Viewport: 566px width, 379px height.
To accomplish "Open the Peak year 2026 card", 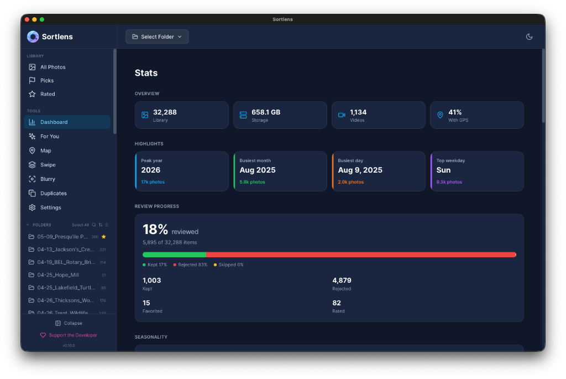I will [x=181, y=172].
